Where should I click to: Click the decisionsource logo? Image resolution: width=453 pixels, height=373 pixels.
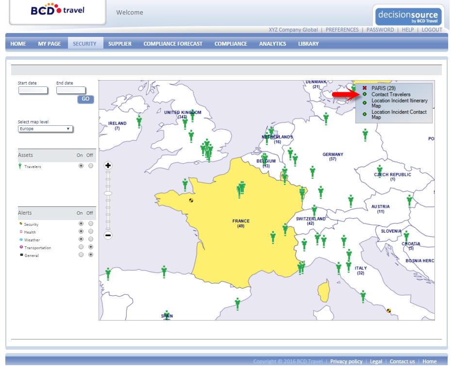click(x=408, y=17)
